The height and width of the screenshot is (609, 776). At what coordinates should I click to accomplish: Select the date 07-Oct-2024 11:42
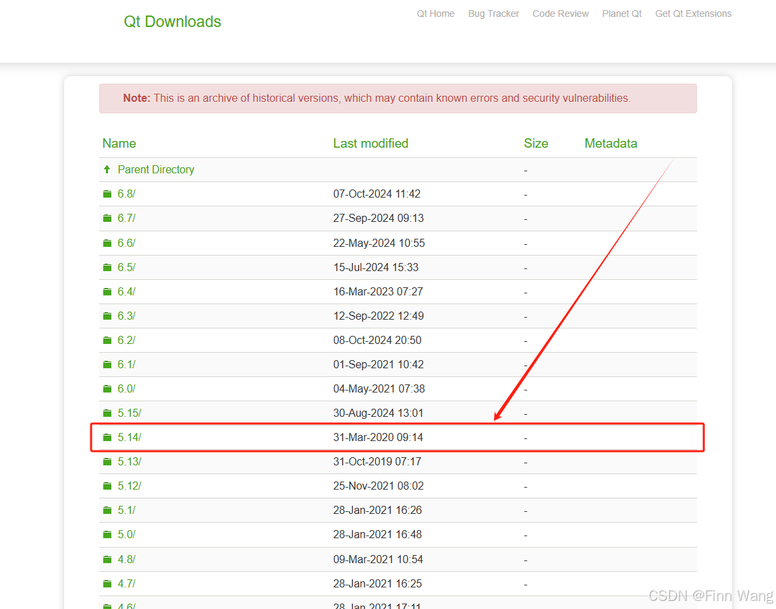[377, 194]
